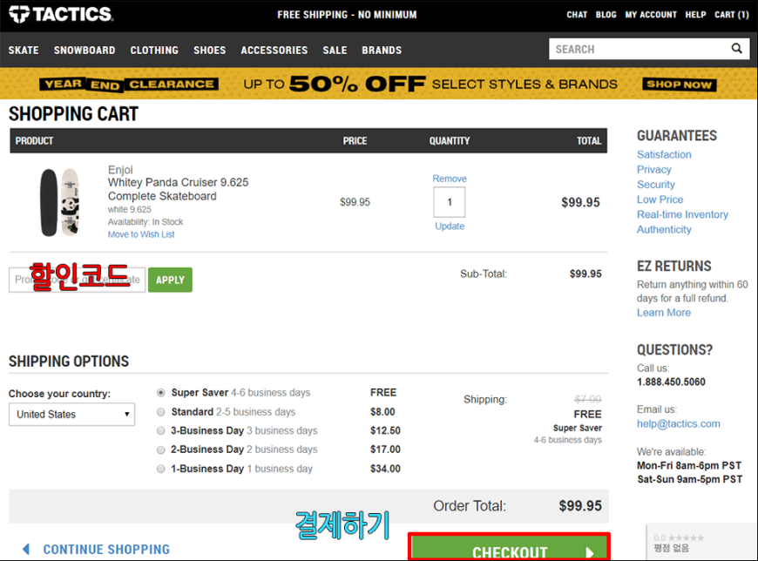Open the country dropdown

pyautogui.click(x=71, y=414)
